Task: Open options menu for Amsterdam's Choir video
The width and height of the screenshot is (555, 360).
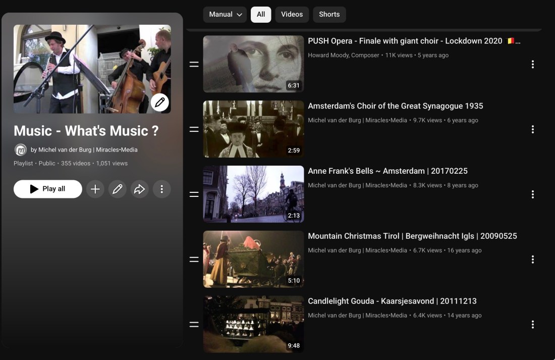Action: [x=532, y=129]
